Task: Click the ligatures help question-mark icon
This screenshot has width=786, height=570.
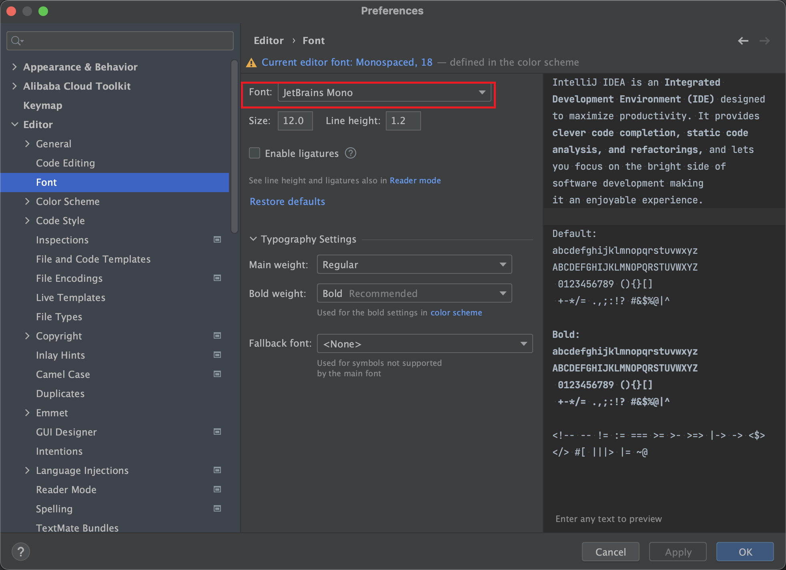Action: point(351,153)
